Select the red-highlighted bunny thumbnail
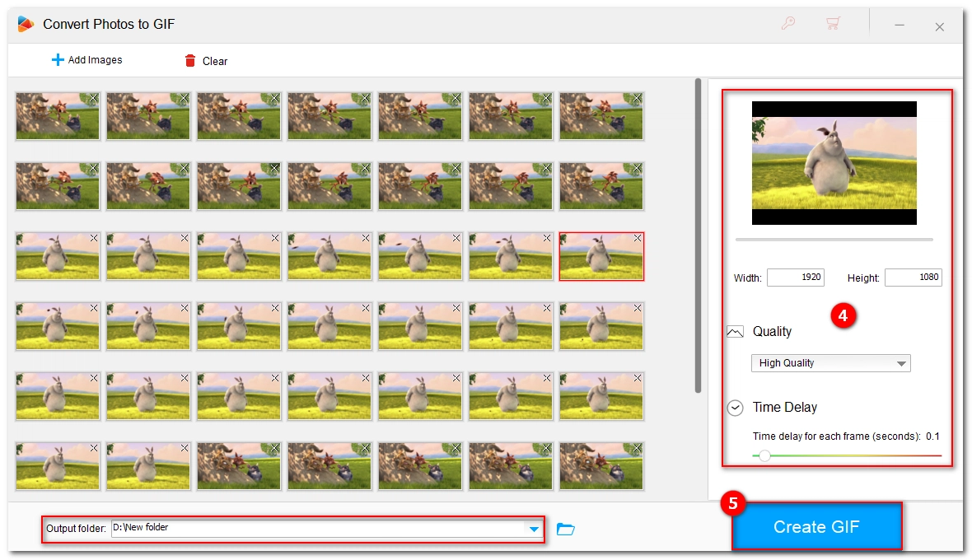The width and height of the screenshot is (972, 560). [x=601, y=256]
